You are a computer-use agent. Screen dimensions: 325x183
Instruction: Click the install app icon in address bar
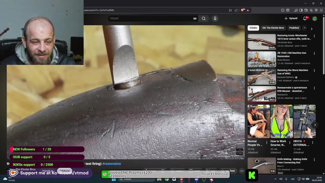click(230, 10)
